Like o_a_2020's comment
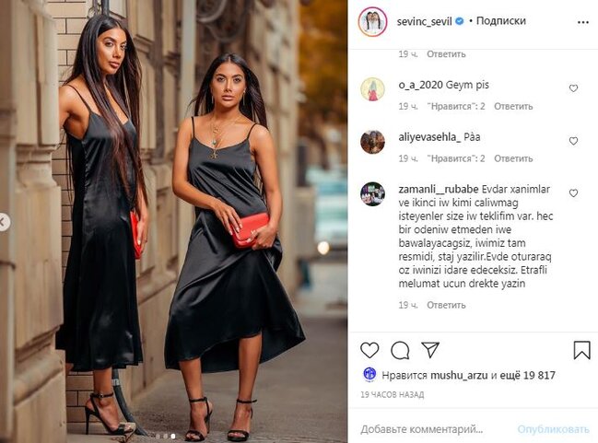The width and height of the screenshot is (598, 443). (573, 88)
